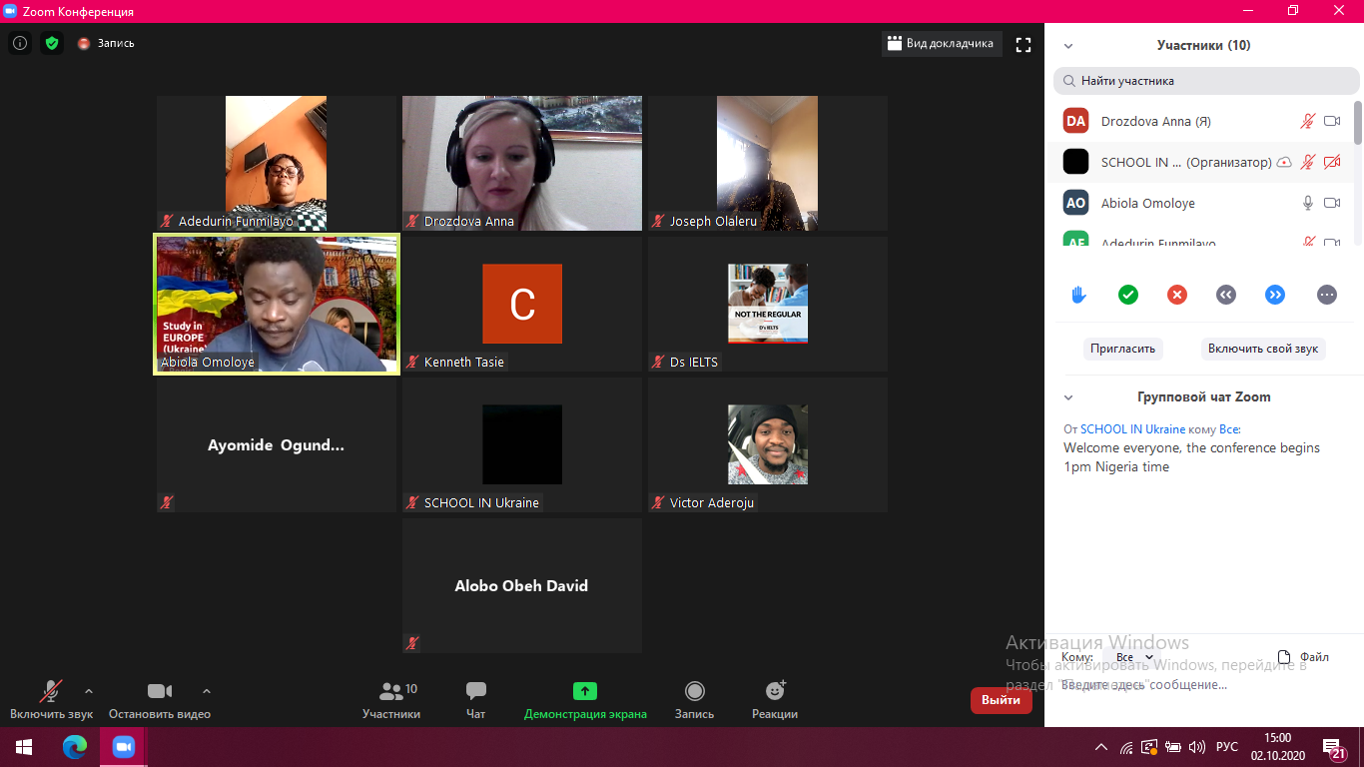Image resolution: width=1364 pixels, height=767 pixels.
Task: Click the system tray volume icon
Action: click(x=1196, y=747)
